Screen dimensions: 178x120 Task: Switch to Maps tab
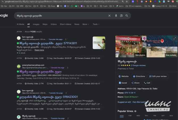pos(45,24)
